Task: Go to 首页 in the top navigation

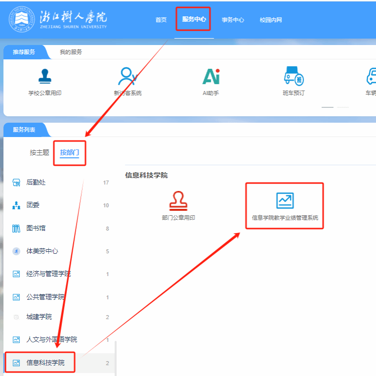Action: click(x=161, y=20)
